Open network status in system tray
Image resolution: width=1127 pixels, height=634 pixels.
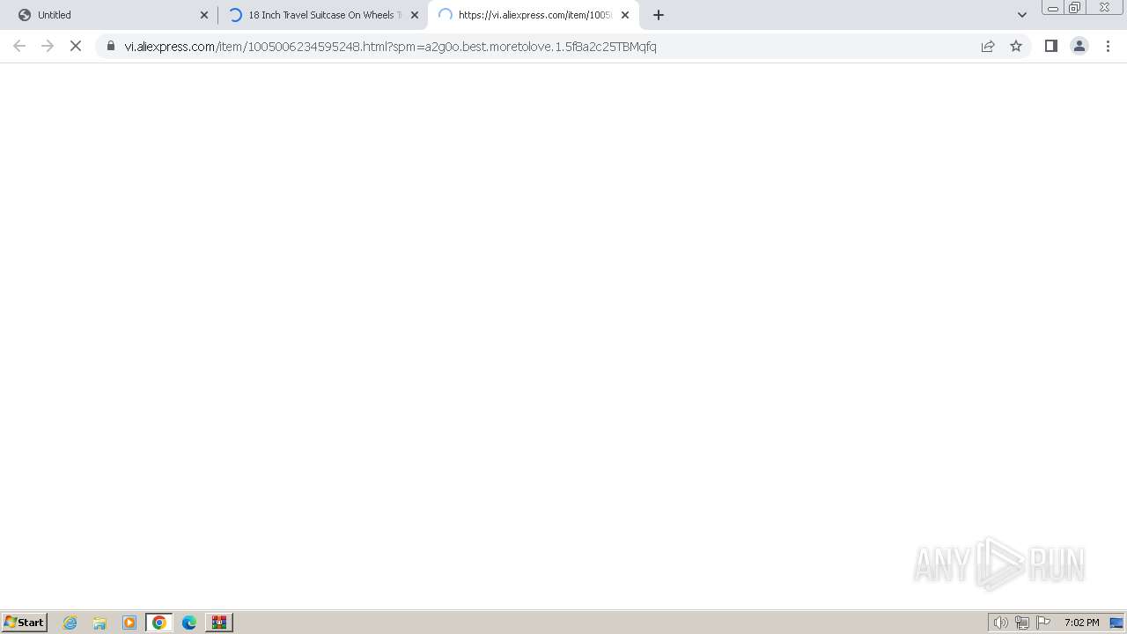pyautogui.click(x=1022, y=623)
